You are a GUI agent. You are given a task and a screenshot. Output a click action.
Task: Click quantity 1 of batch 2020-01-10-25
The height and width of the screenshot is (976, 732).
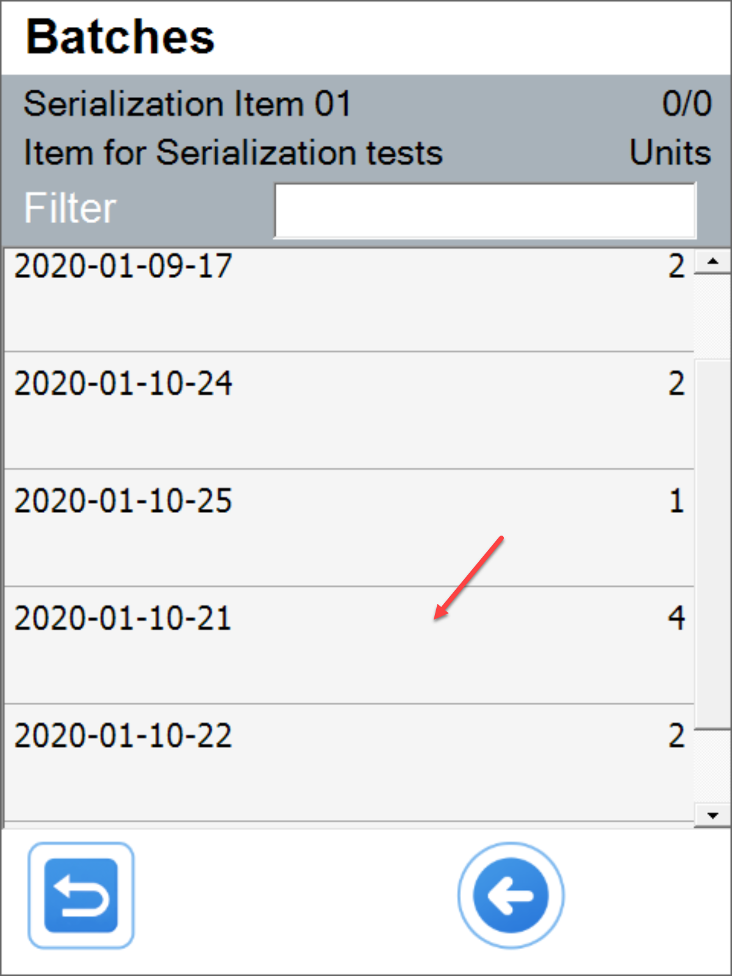[x=676, y=501]
